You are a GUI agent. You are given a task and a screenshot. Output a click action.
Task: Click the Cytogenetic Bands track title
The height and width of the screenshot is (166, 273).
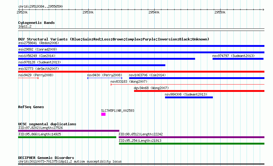click(x=37, y=23)
